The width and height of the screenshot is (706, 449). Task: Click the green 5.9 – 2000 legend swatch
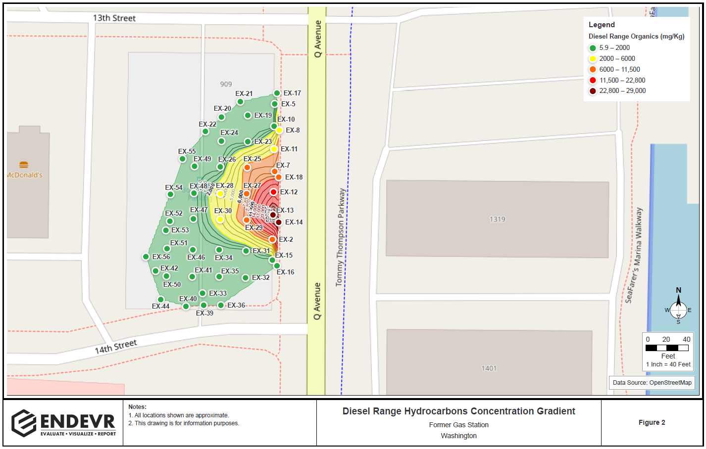593,48
